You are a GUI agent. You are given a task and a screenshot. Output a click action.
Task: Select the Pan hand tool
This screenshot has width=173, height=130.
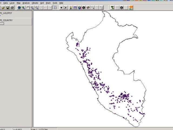click(28, 8)
